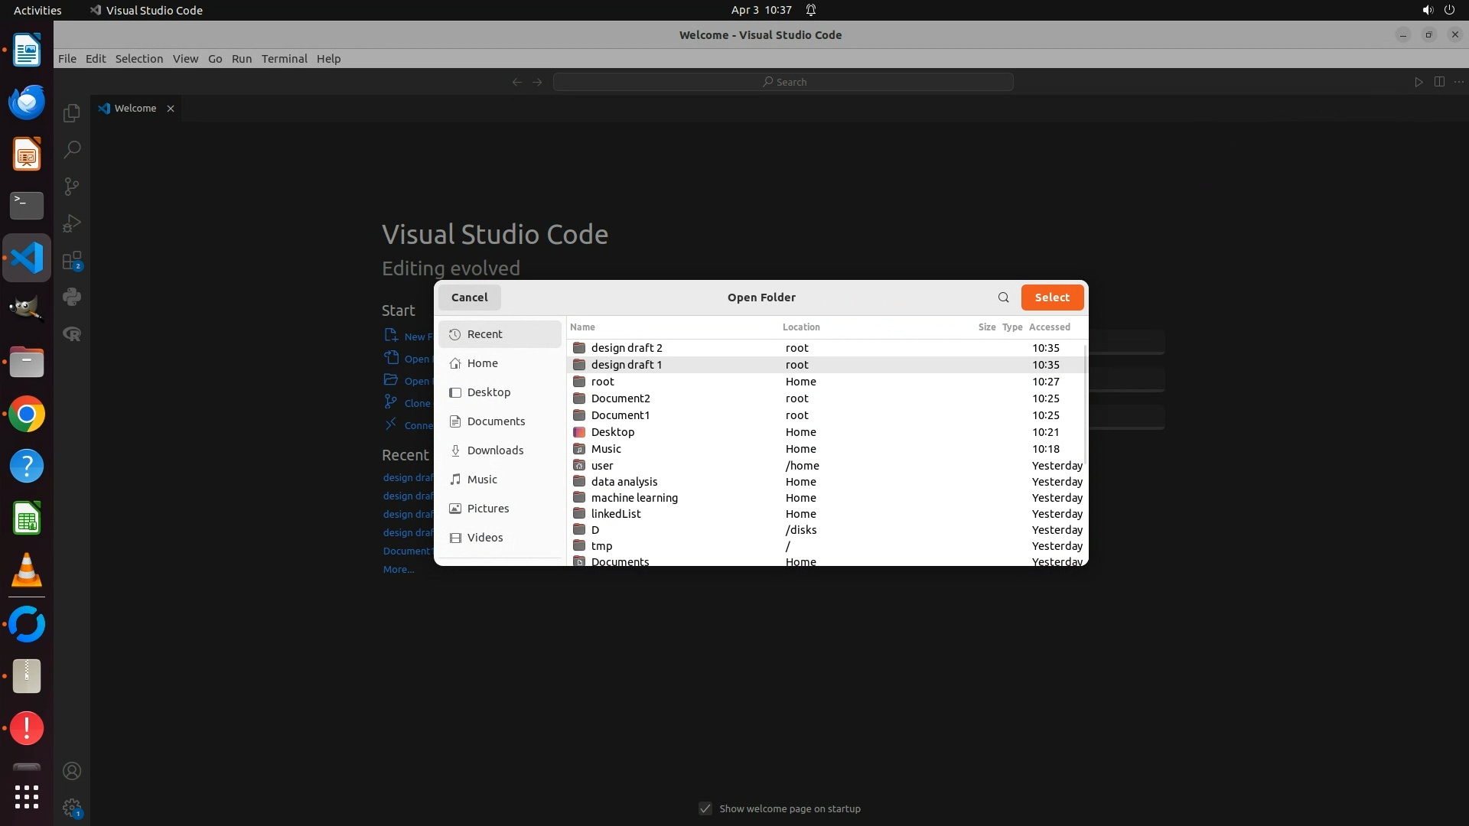This screenshot has width=1469, height=826.
Task: Cancel the Open Folder dialog
Action: pyautogui.click(x=469, y=298)
